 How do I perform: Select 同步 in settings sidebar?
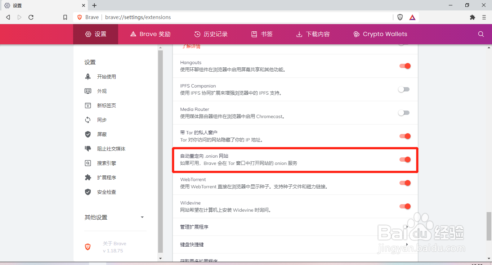(x=102, y=120)
